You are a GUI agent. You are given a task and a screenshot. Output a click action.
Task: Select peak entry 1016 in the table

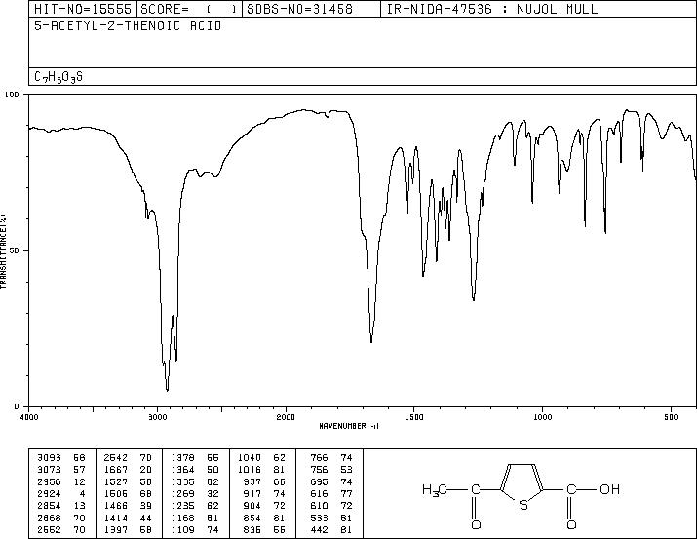(x=250, y=470)
